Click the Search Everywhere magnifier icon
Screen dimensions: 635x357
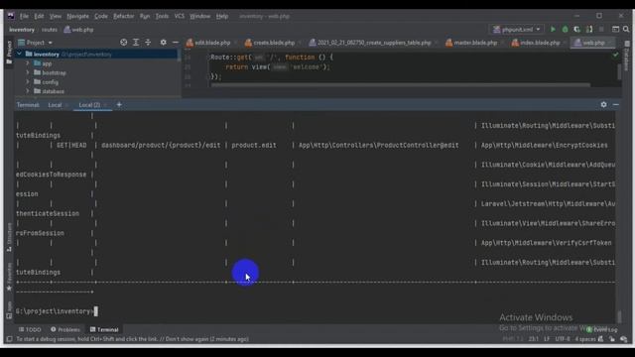click(x=626, y=30)
